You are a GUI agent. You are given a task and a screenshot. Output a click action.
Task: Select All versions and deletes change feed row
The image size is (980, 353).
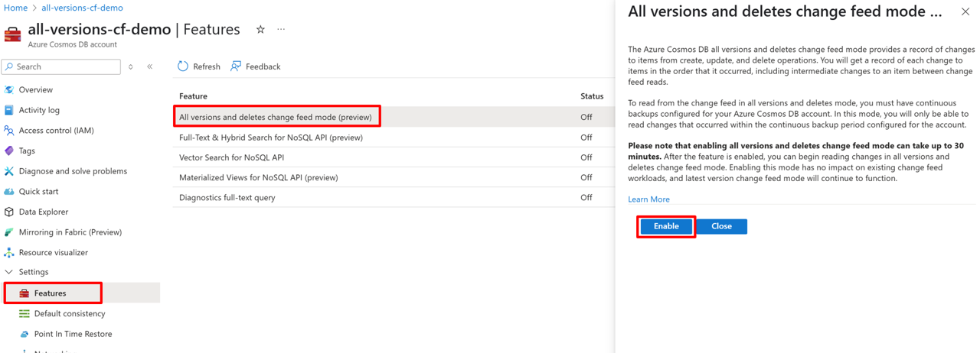(394, 117)
